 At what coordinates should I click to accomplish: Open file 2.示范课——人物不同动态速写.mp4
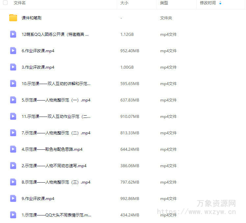pos(54,166)
